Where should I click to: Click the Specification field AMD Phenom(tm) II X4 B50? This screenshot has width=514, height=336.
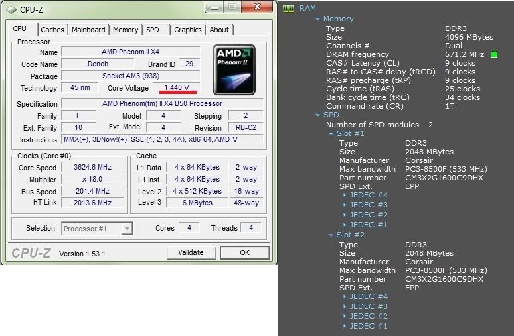[x=162, y=103]
